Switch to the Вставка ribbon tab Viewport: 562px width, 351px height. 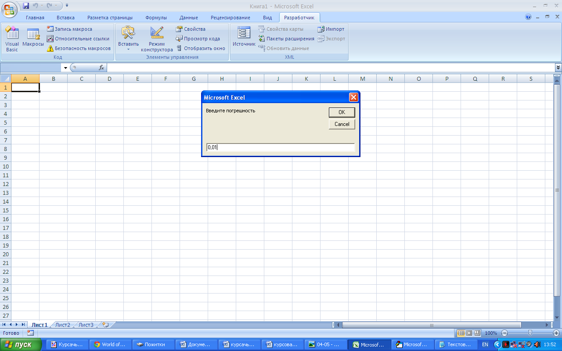pyautogui.click(x=65, y=18)
